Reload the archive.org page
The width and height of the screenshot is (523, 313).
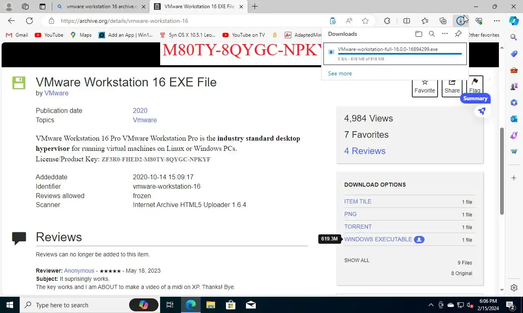tap(29, 21)
